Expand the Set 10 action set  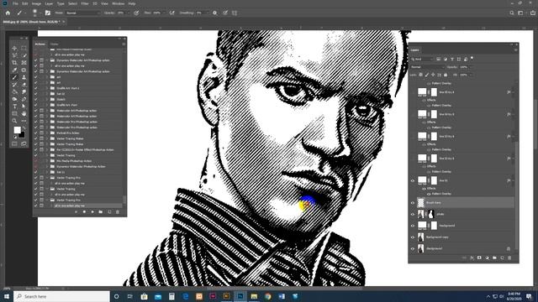point(47,94)
